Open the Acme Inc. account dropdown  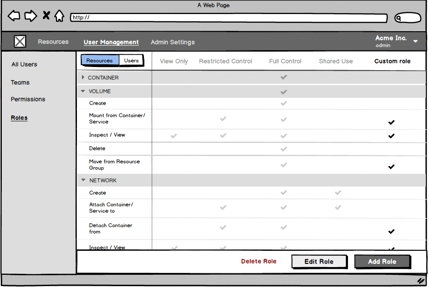coord(415,41)
